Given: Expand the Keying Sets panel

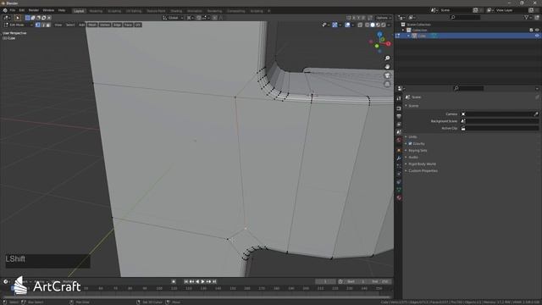Looking at the screenshot, I should (x=418, y=151).
